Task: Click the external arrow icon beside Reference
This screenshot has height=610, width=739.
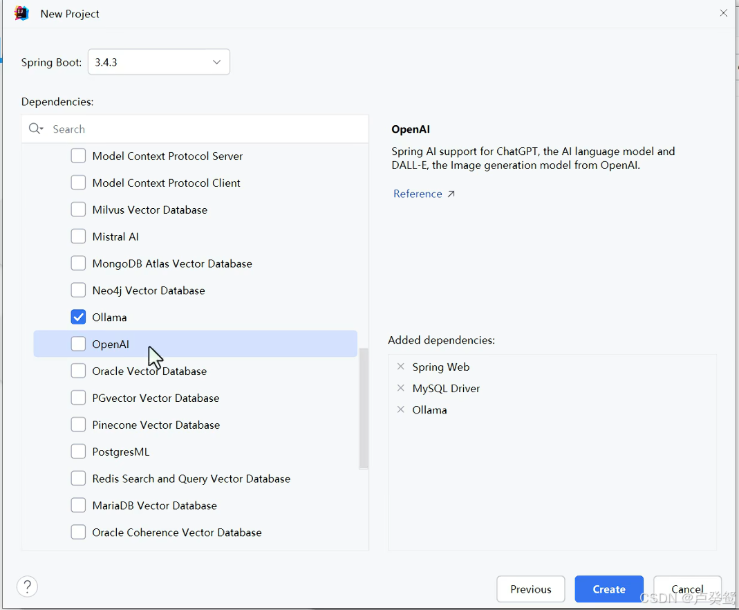Action: pos(451,194)
